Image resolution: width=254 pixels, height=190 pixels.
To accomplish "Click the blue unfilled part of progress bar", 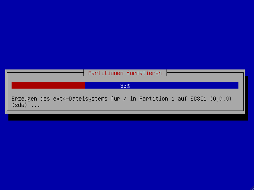I will (x=162, y=85).
